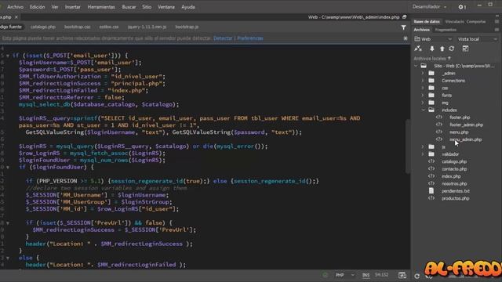Switch to the Comportamientos panel tab
This screenshot has height=282, width=502.
(476, 22)
